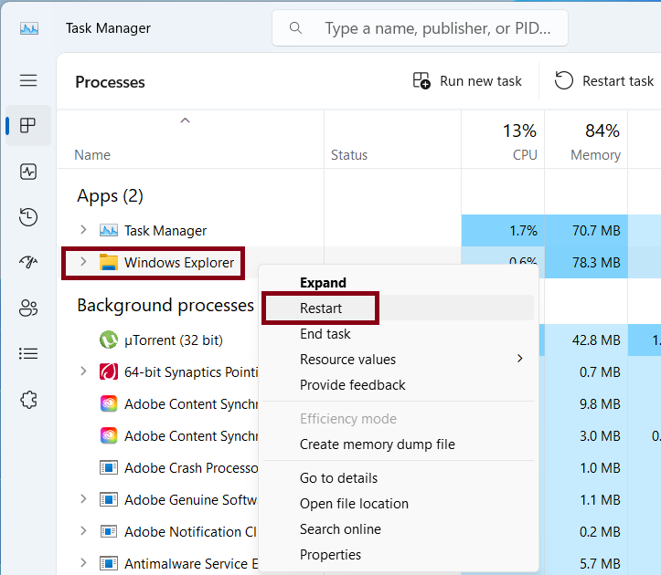
Task: Click the Adobe Notification Client icon
Action: point(109,531)
